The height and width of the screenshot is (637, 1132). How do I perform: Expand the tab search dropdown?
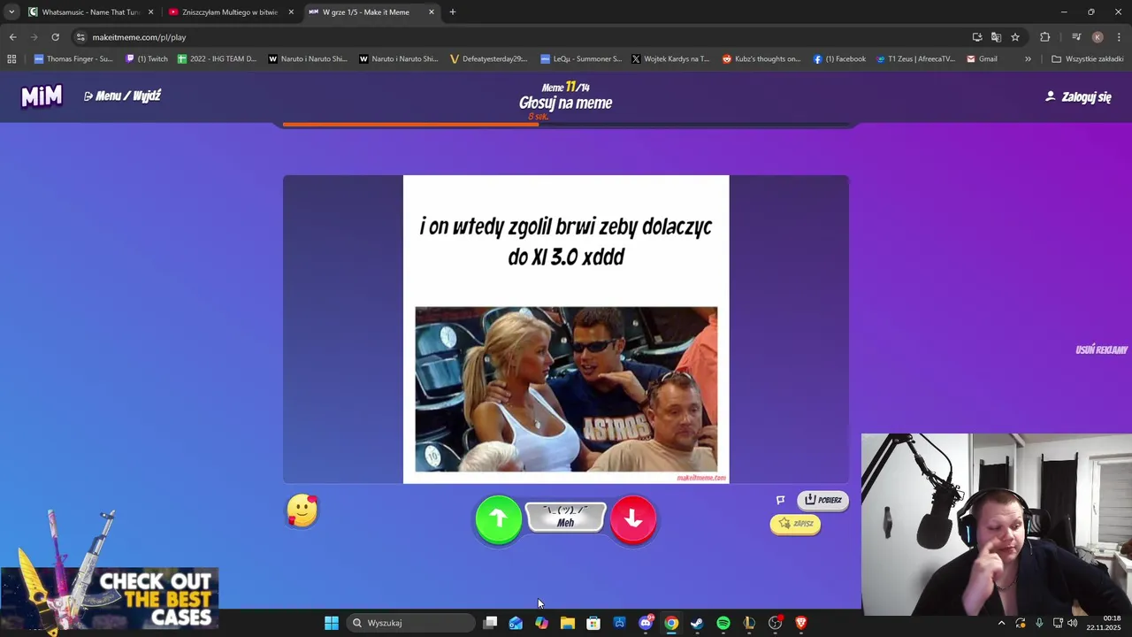point(11,12)
